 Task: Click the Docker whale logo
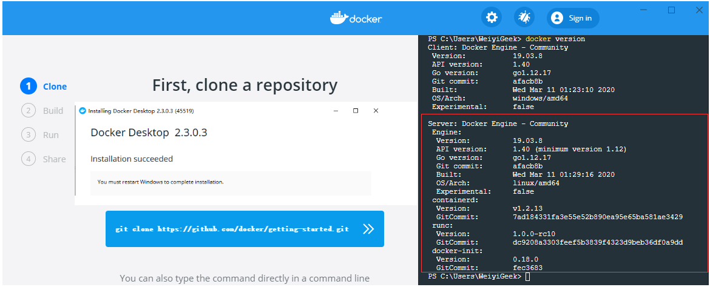356,18
